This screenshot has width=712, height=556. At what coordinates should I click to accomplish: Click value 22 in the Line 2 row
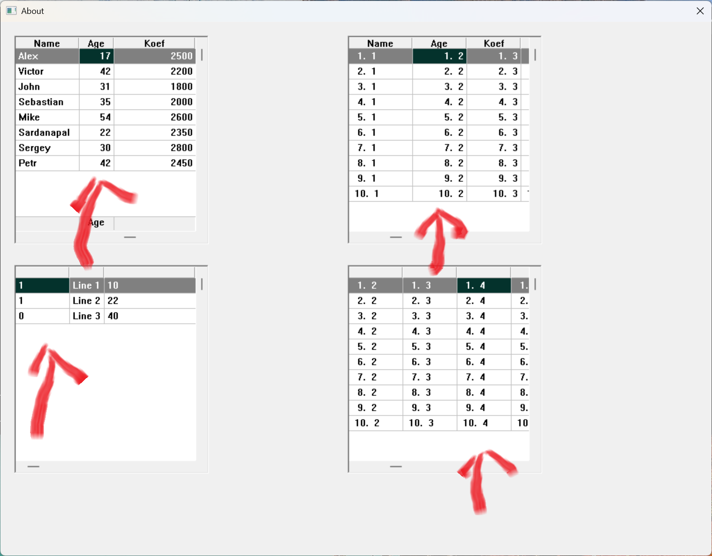(x=150, y=301)
